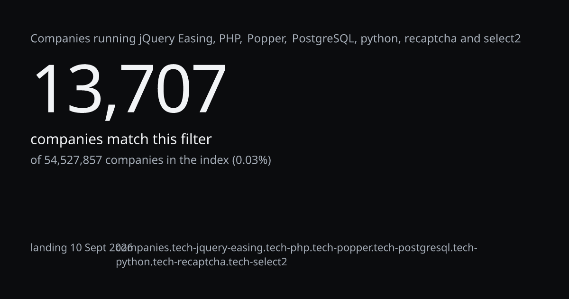Click the "landing" label in footer
Viewport: 569px width, 299px height.
pos(49,248)
